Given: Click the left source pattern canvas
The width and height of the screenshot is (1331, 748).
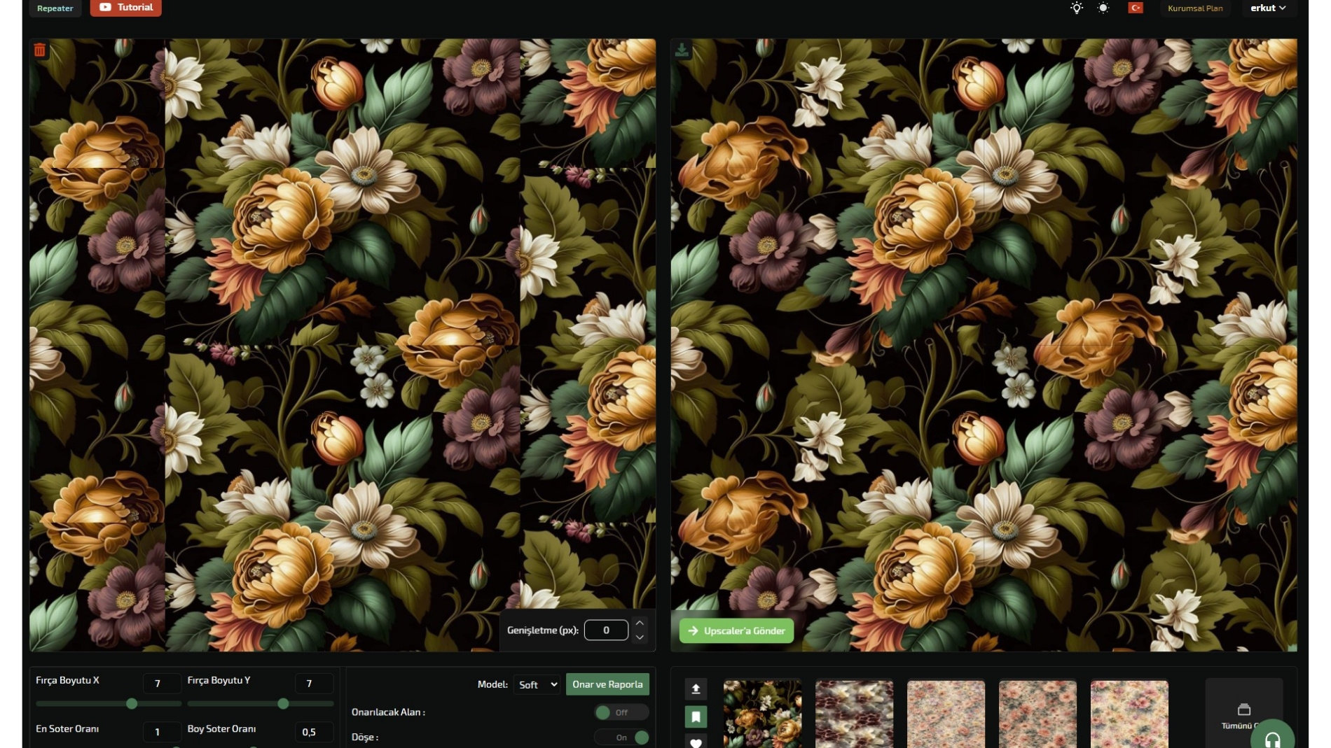Looking at the screenshot, I should [343, 345].
